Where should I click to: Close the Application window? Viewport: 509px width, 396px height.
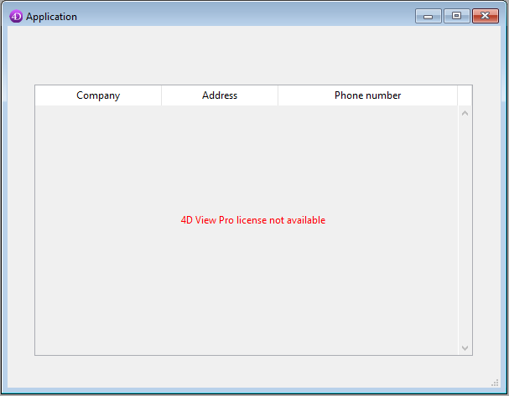click(486, 16)
